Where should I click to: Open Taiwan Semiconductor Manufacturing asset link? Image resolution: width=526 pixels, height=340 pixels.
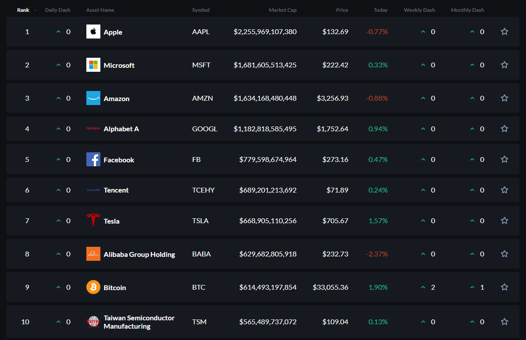tap(139, 322)
